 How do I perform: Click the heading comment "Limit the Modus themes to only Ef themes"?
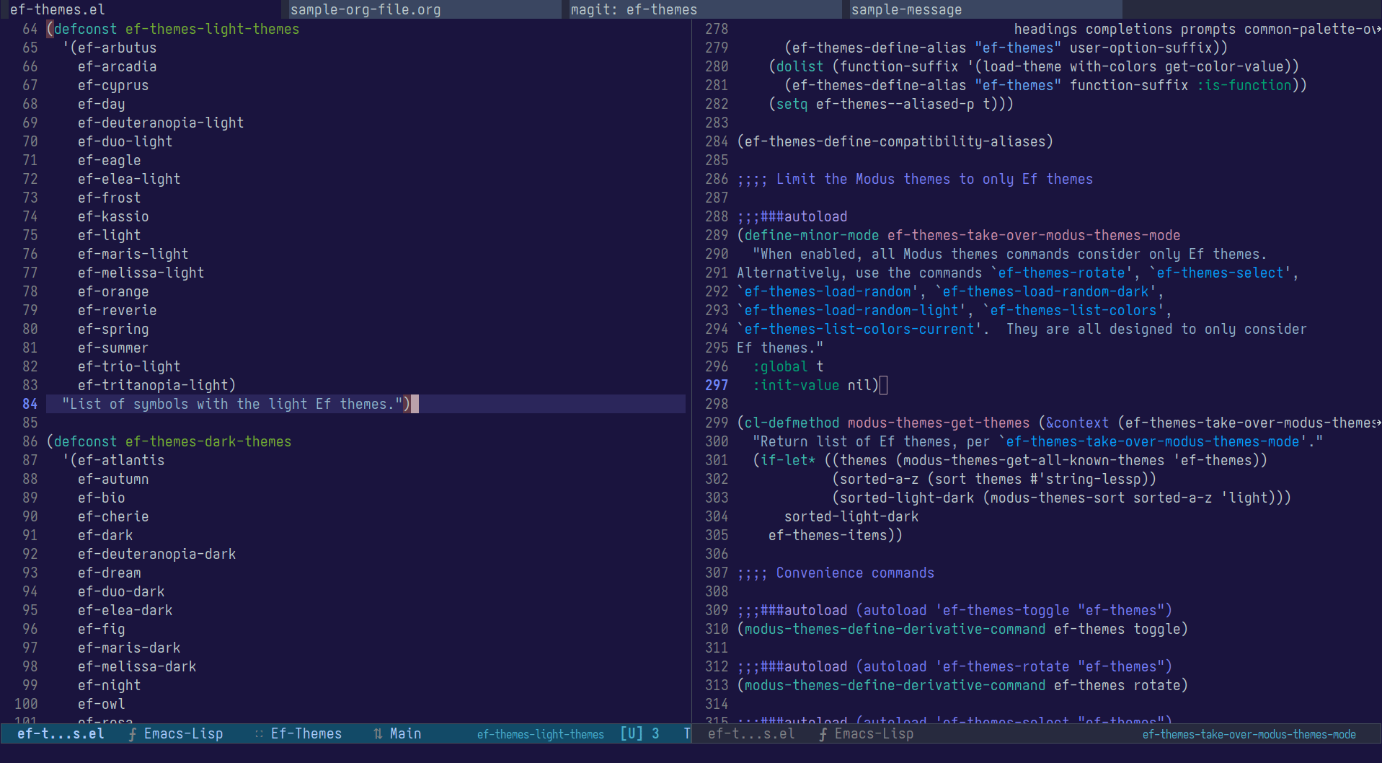(x=935, y=179)
